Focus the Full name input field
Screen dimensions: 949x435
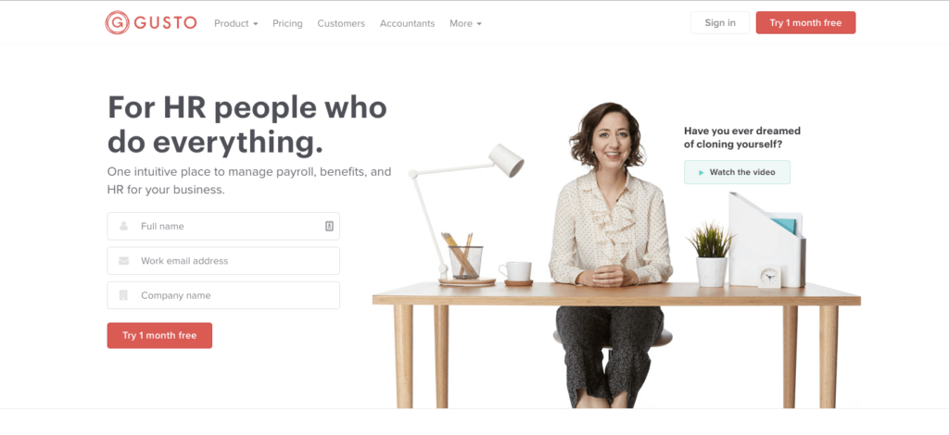pos(223,226)
